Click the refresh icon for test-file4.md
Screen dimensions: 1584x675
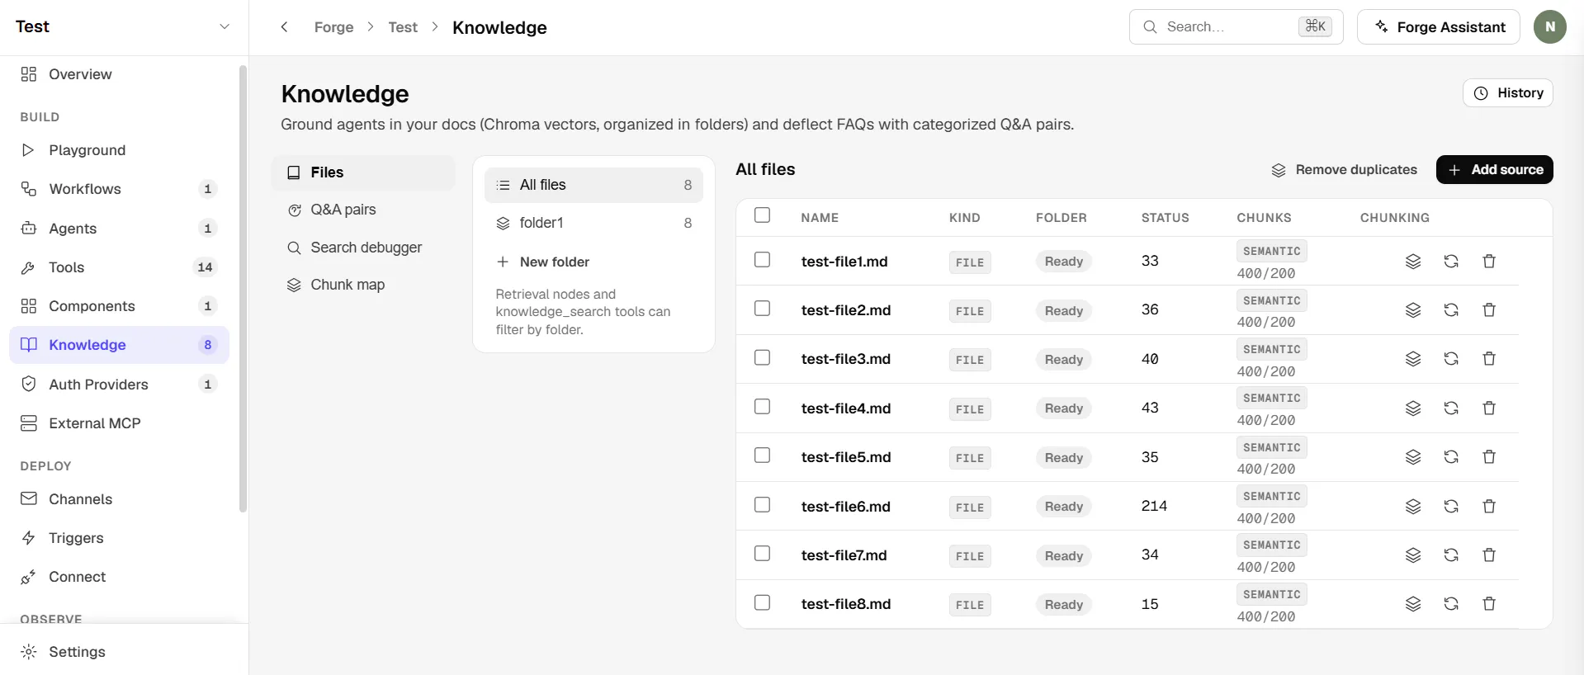pyautogui.click(x=1451, y=408)
